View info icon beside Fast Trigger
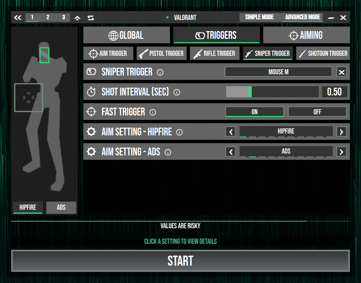The height and width of the screenshot is (283, 361). click(153, 112)
